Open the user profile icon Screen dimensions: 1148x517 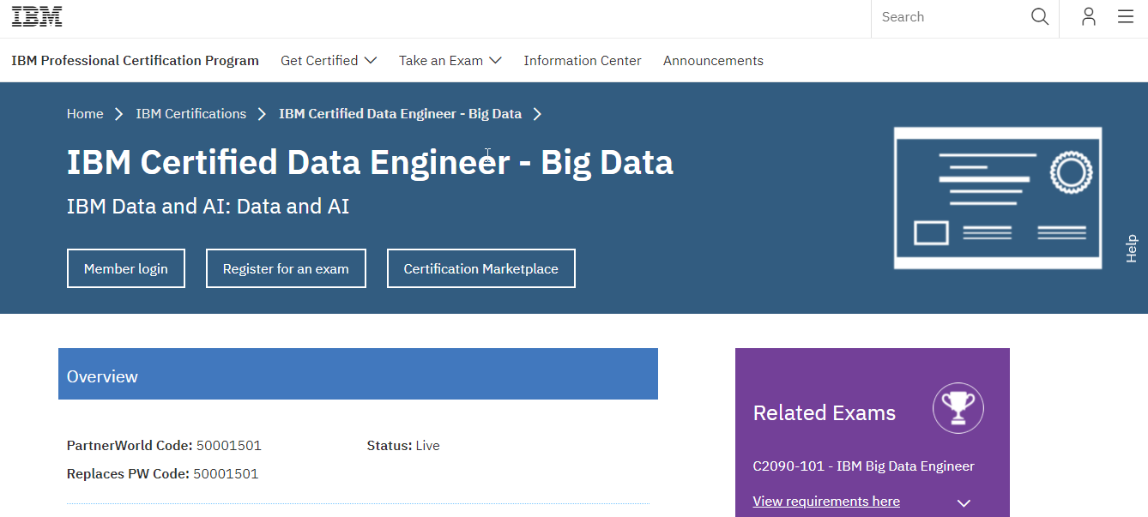tap(1089, 17)
